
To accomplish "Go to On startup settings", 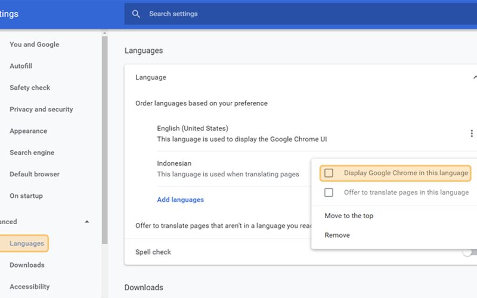I will [26, 196].
